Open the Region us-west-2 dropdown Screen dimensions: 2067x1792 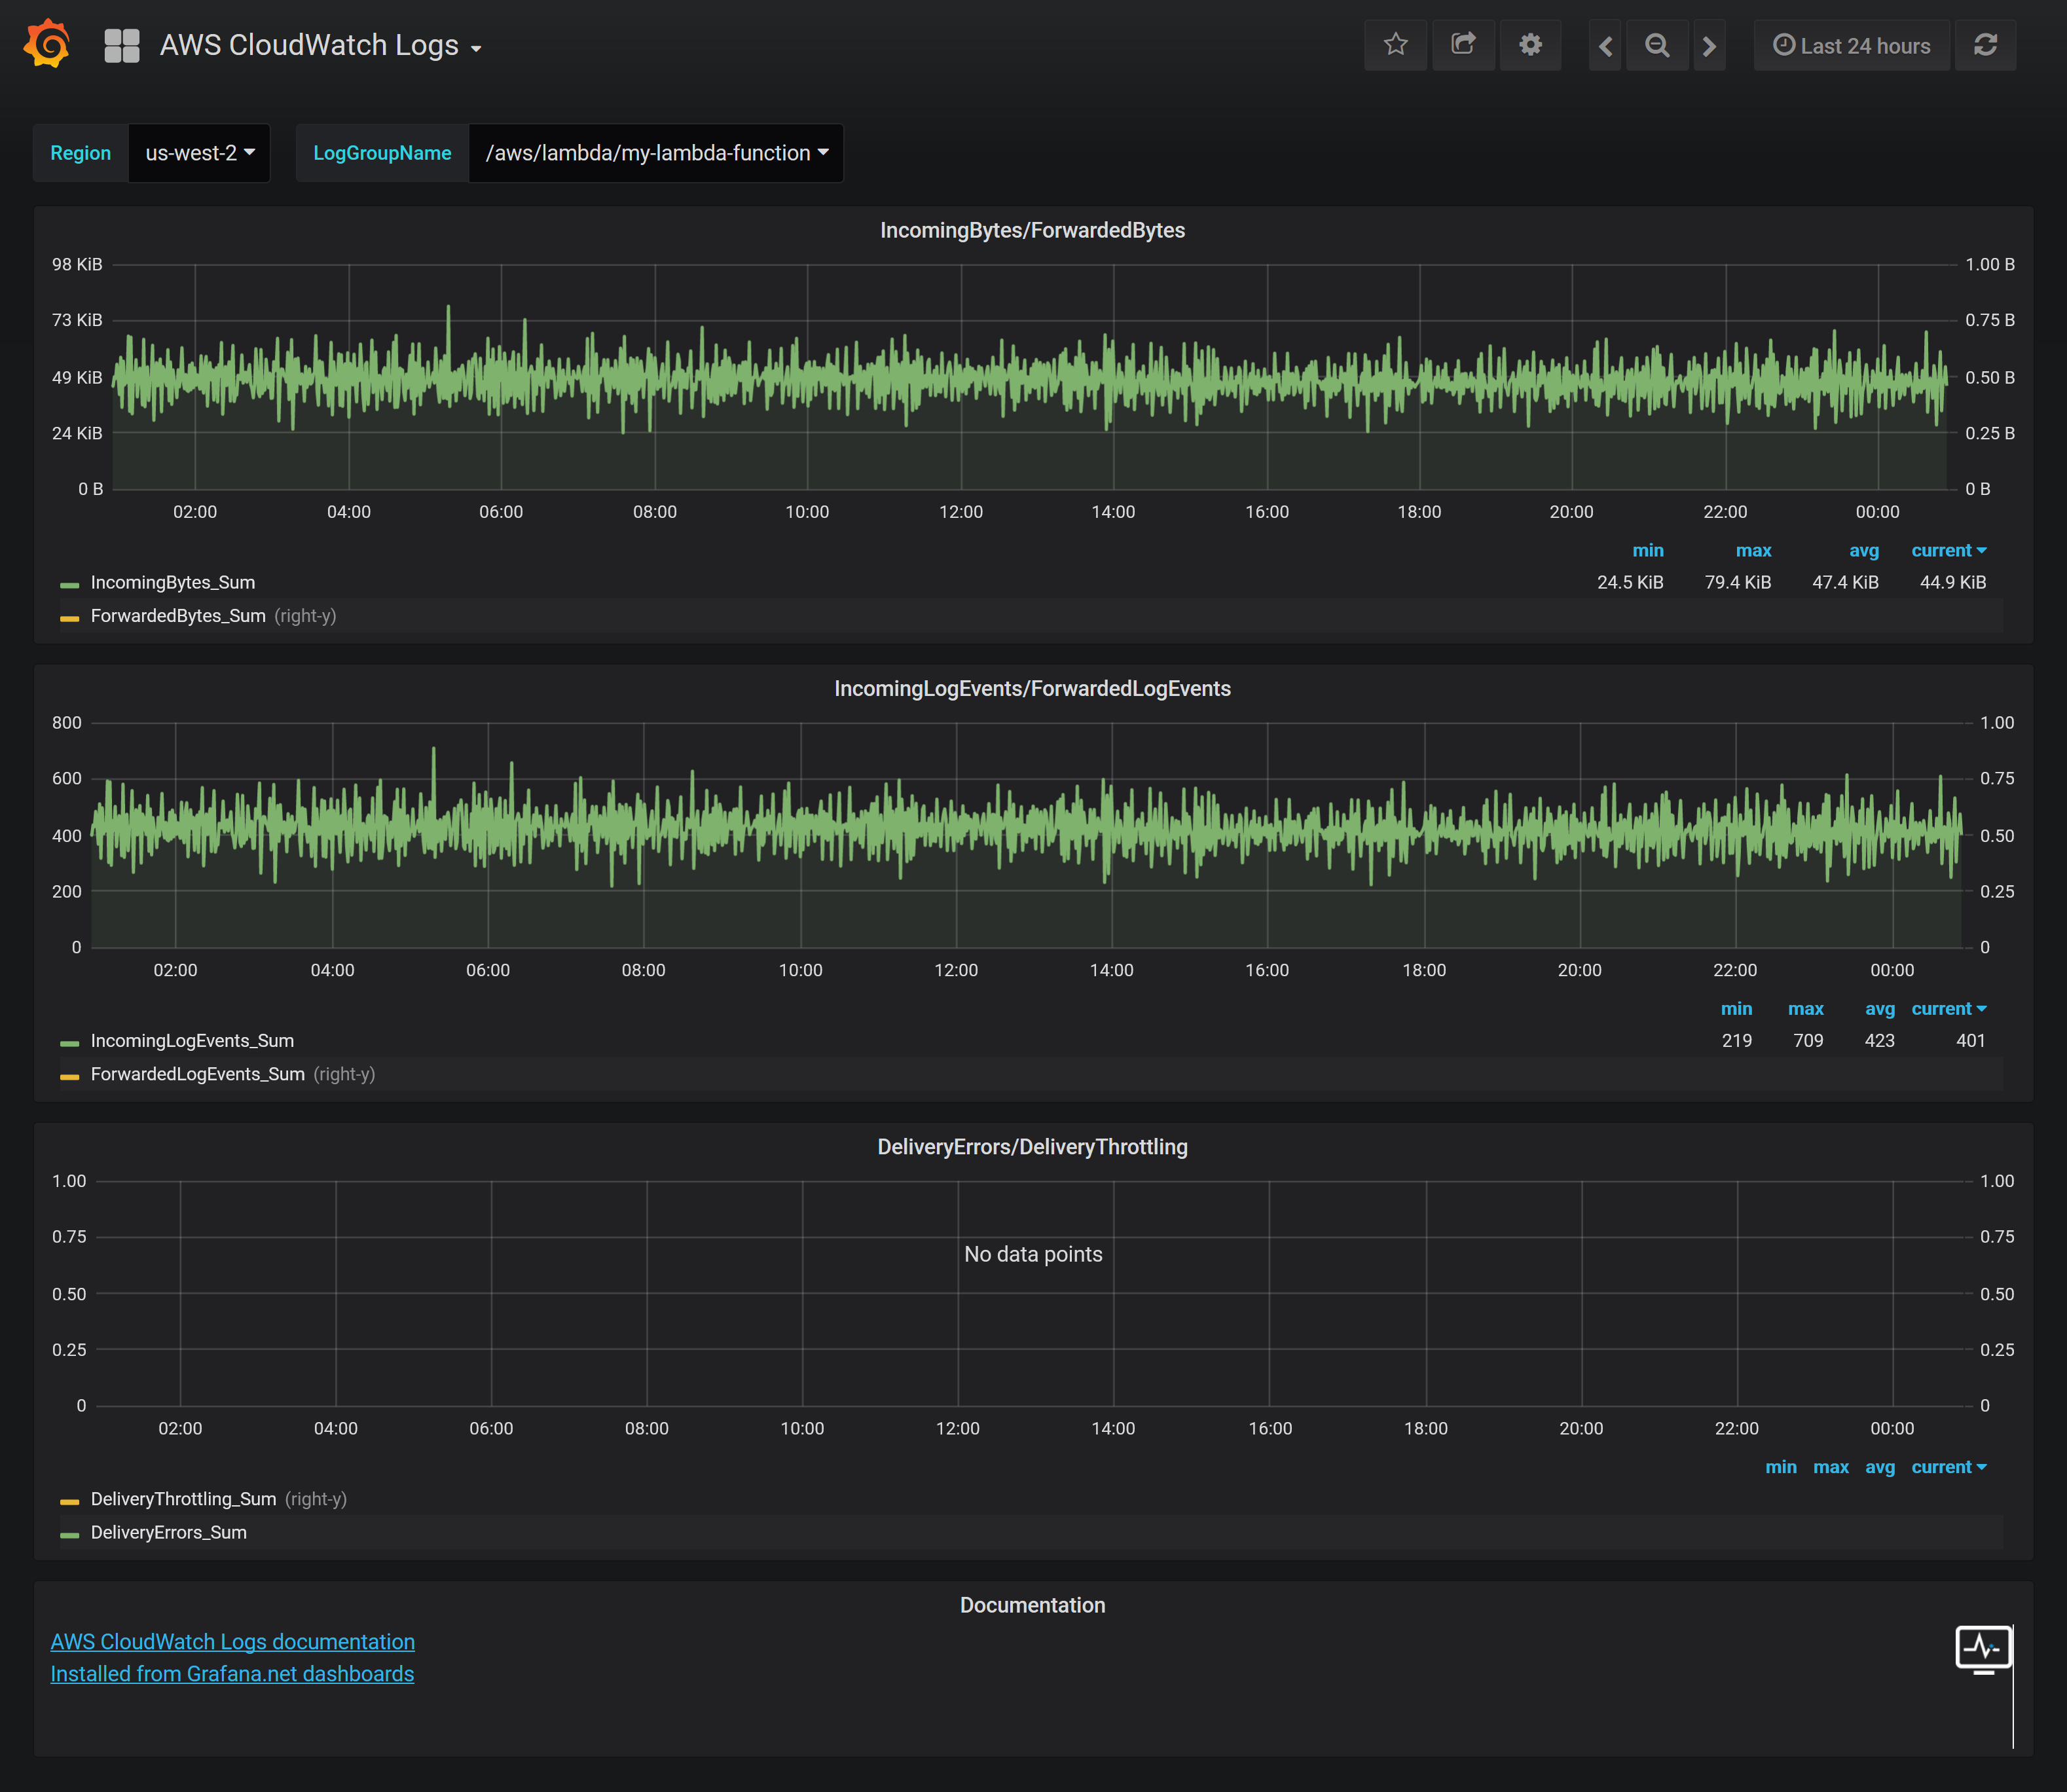(x=199, y=153)
